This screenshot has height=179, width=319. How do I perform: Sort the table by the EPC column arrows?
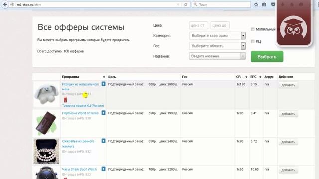(260, 77)
